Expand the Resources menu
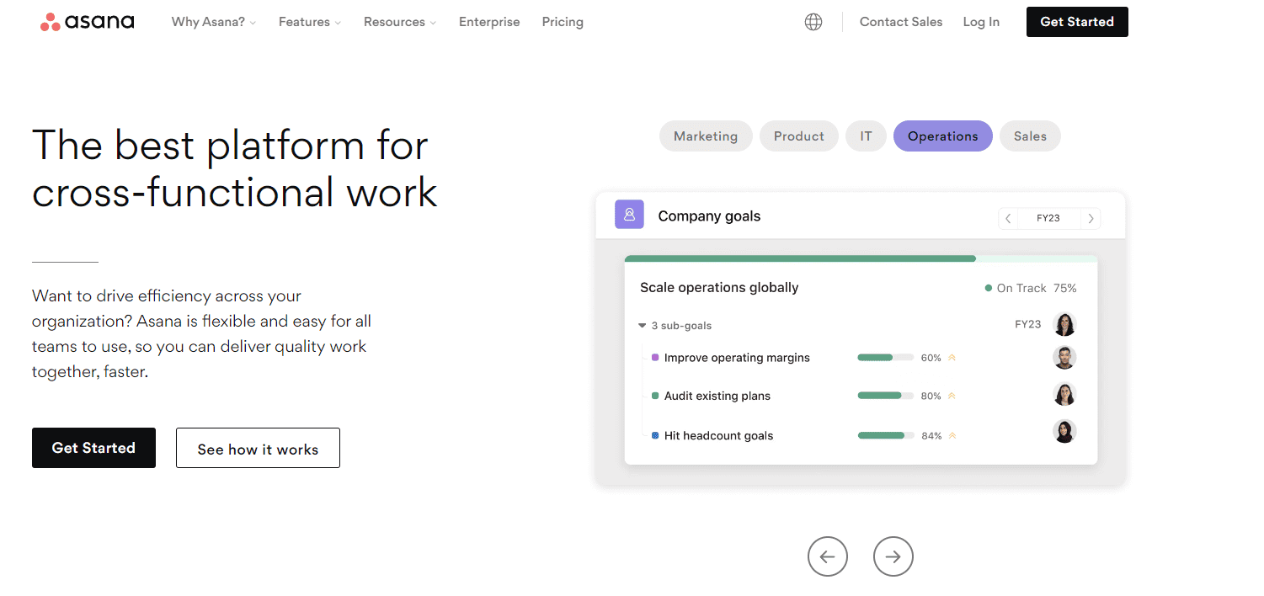The width and height of the screenshot is (1264, 596). [x=400, y=22]
